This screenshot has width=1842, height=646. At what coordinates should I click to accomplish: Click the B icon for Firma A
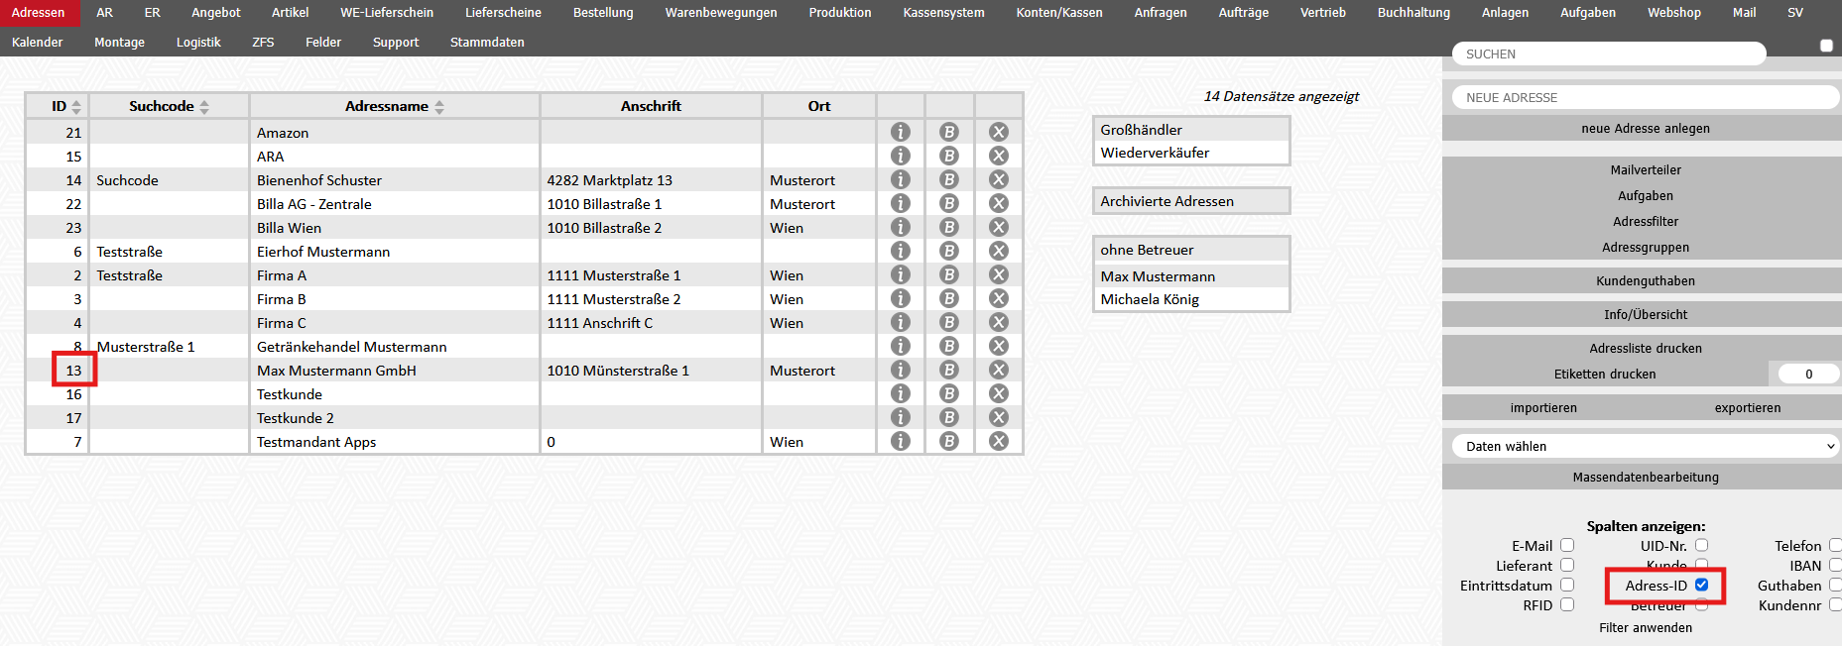[x=949, y=274]
